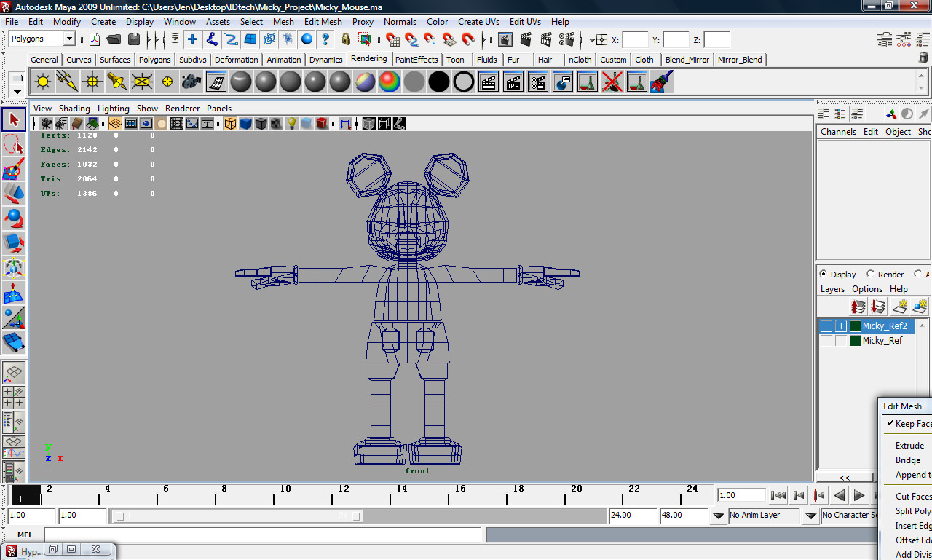Viewport: 932px width, 560px height.
Task: Open the layer editor Options menu
Action: 867,289
